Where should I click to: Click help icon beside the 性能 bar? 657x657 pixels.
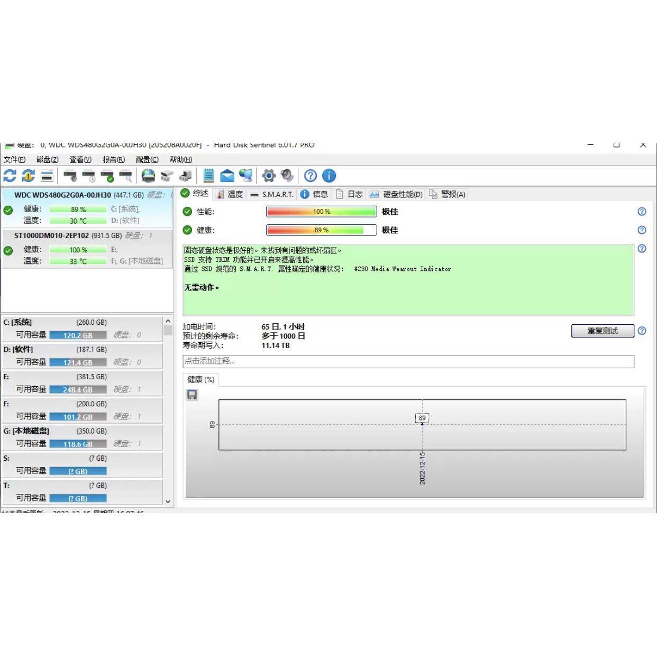(642, 212)
